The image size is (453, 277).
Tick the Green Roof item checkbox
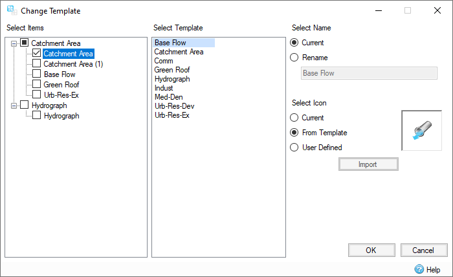point(36,85)
